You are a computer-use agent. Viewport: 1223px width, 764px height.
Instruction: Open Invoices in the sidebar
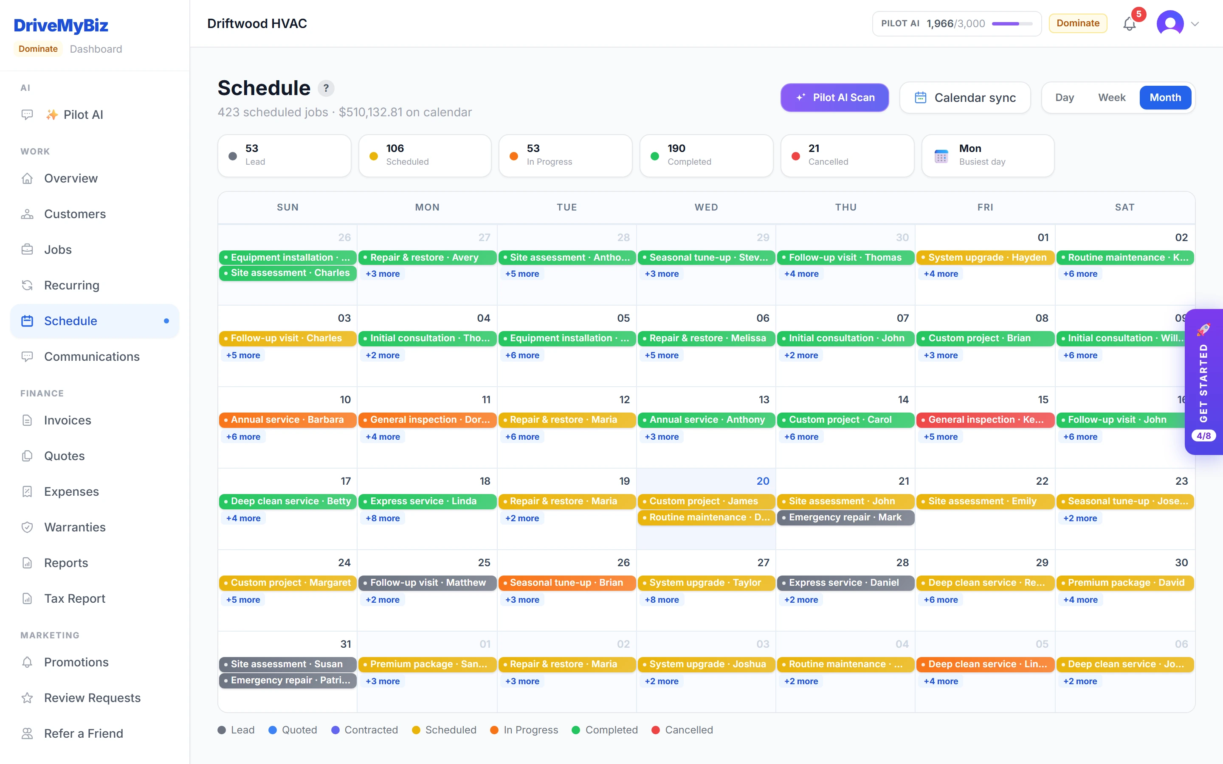(x=95, y=420)
